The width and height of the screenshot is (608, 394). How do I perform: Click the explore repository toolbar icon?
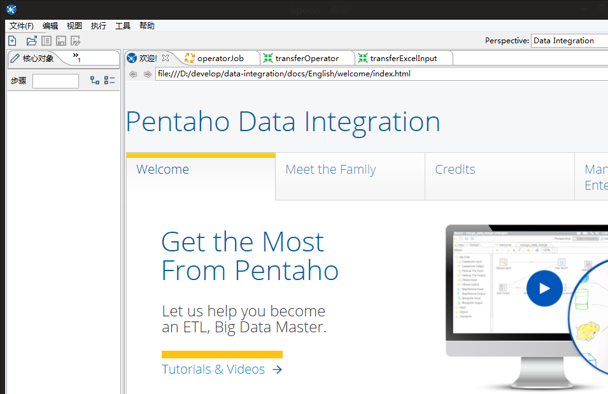[x=46, y=41]
